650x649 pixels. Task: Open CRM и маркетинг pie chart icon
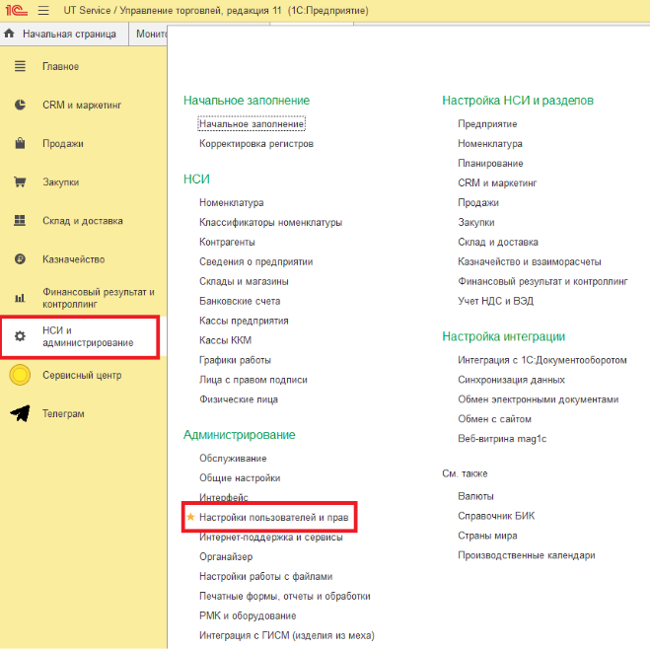pos(20,105)
